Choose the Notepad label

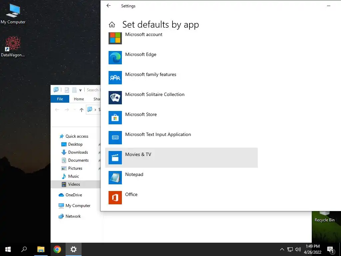pyautogui.click(x=134, y=175)
